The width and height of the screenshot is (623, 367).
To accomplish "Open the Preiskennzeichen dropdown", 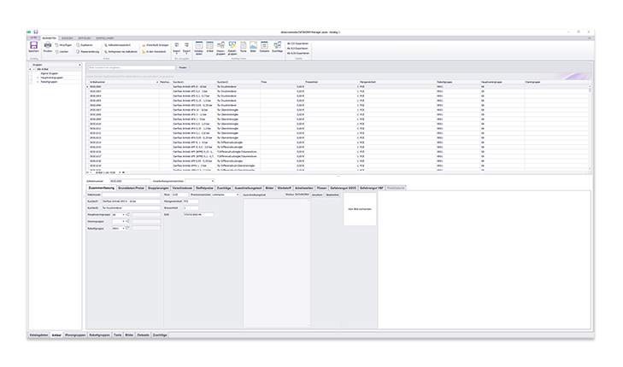I will click(238, 195).
